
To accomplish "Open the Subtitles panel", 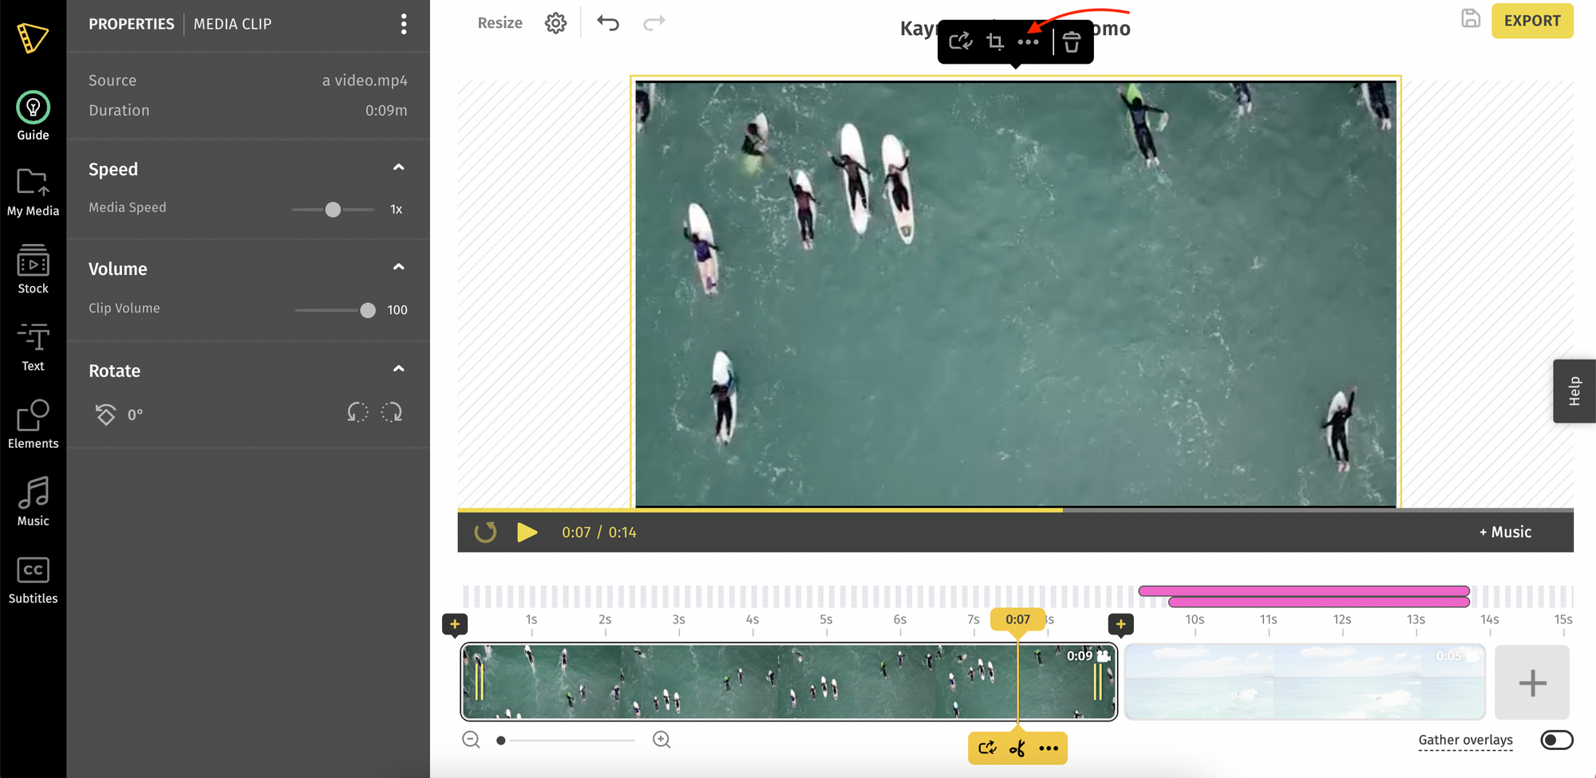I will pyautogui.click(x=33, y=580).
